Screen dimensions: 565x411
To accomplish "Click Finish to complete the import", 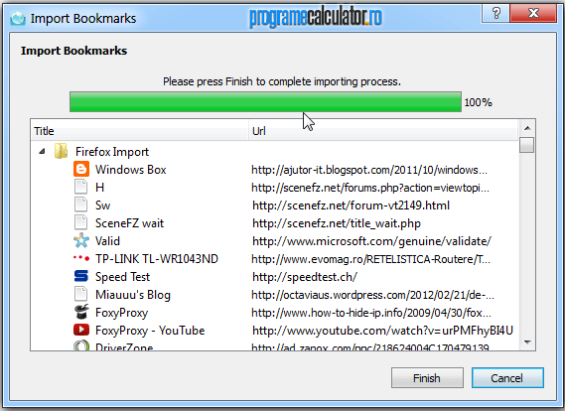I will [x=427, y=378].
